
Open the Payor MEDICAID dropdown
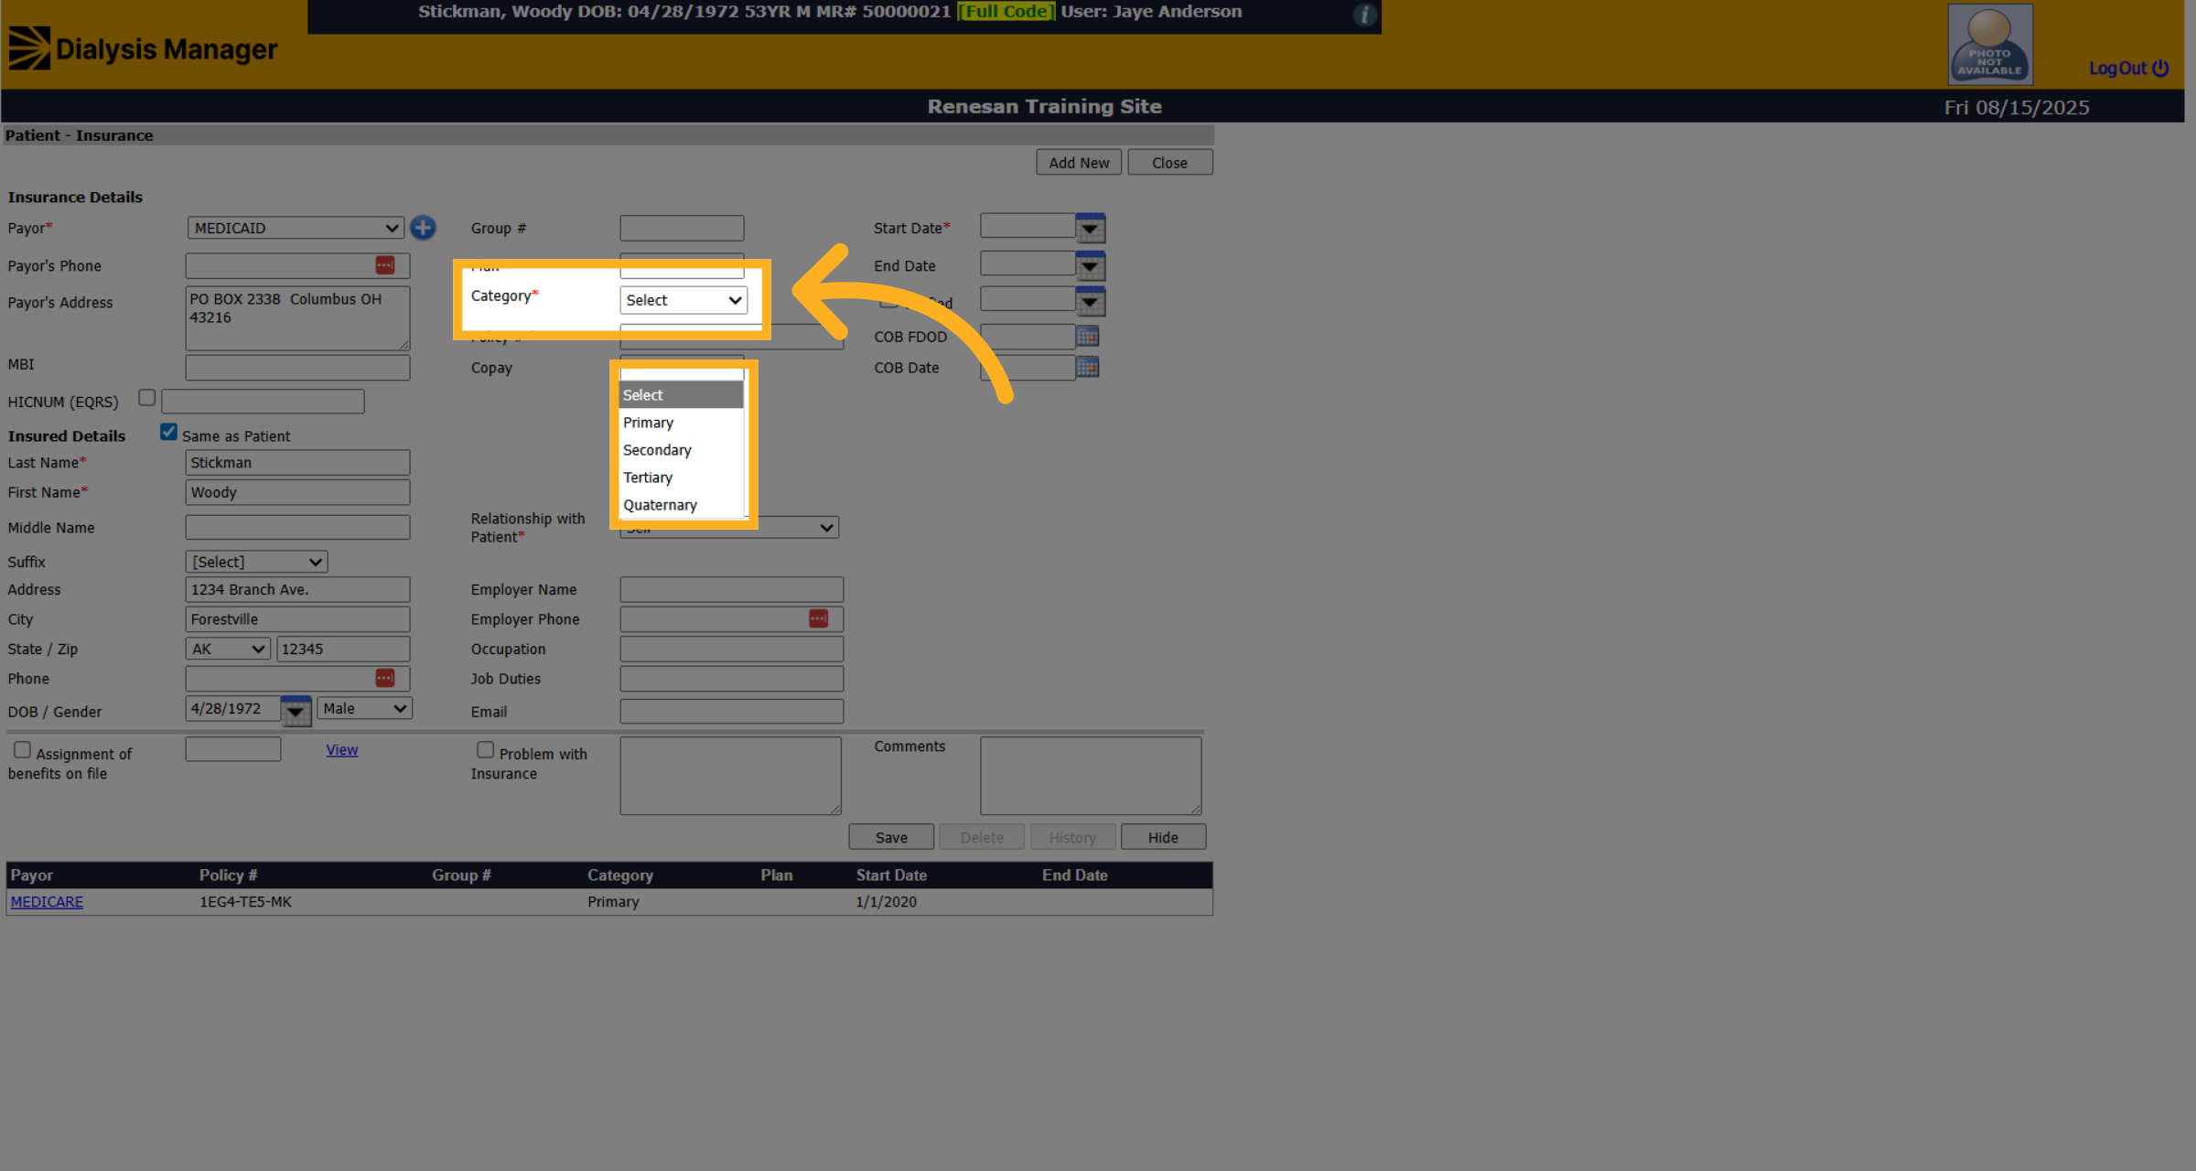coord(296,228)
